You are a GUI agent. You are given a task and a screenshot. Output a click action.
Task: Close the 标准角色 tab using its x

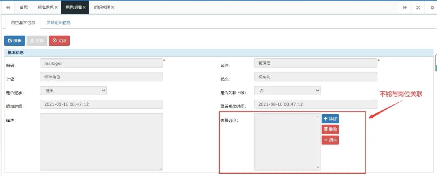click(56, 8)
